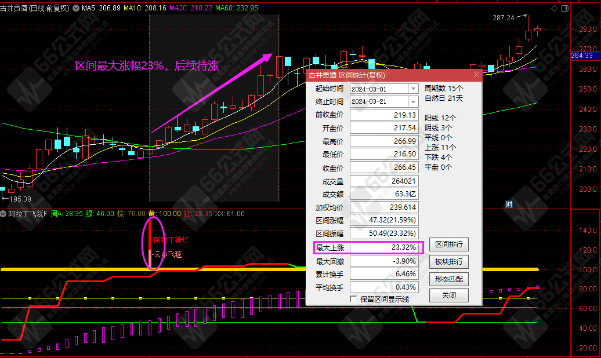Click the 最大上涨 value field
The height and width of the screenshot is (358, 601).
pos(386,248)
